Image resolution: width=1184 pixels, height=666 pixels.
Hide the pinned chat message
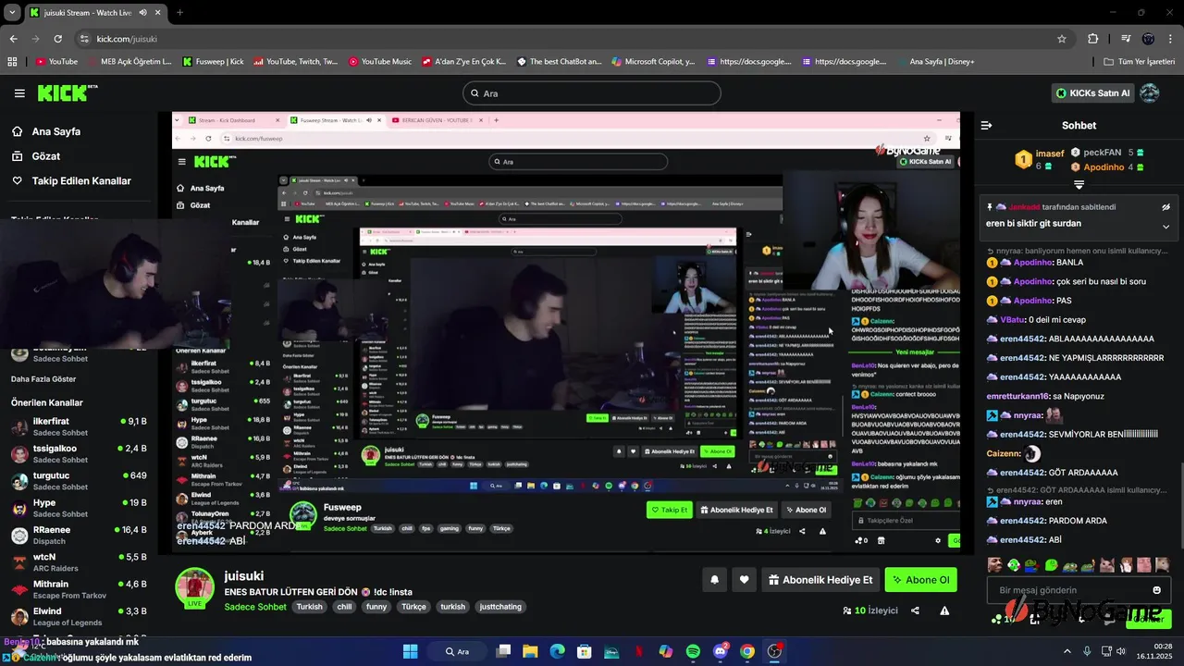click(1165, 207)
